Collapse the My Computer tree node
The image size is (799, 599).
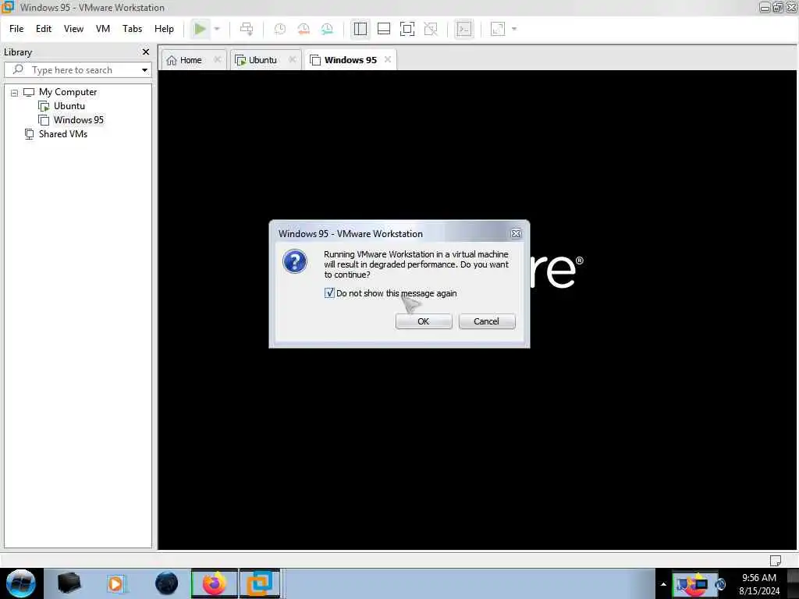point(14,93)
